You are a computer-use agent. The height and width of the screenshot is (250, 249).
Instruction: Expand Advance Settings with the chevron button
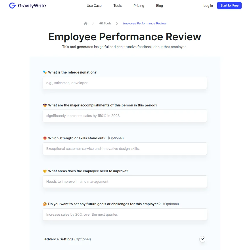point(202,239)
